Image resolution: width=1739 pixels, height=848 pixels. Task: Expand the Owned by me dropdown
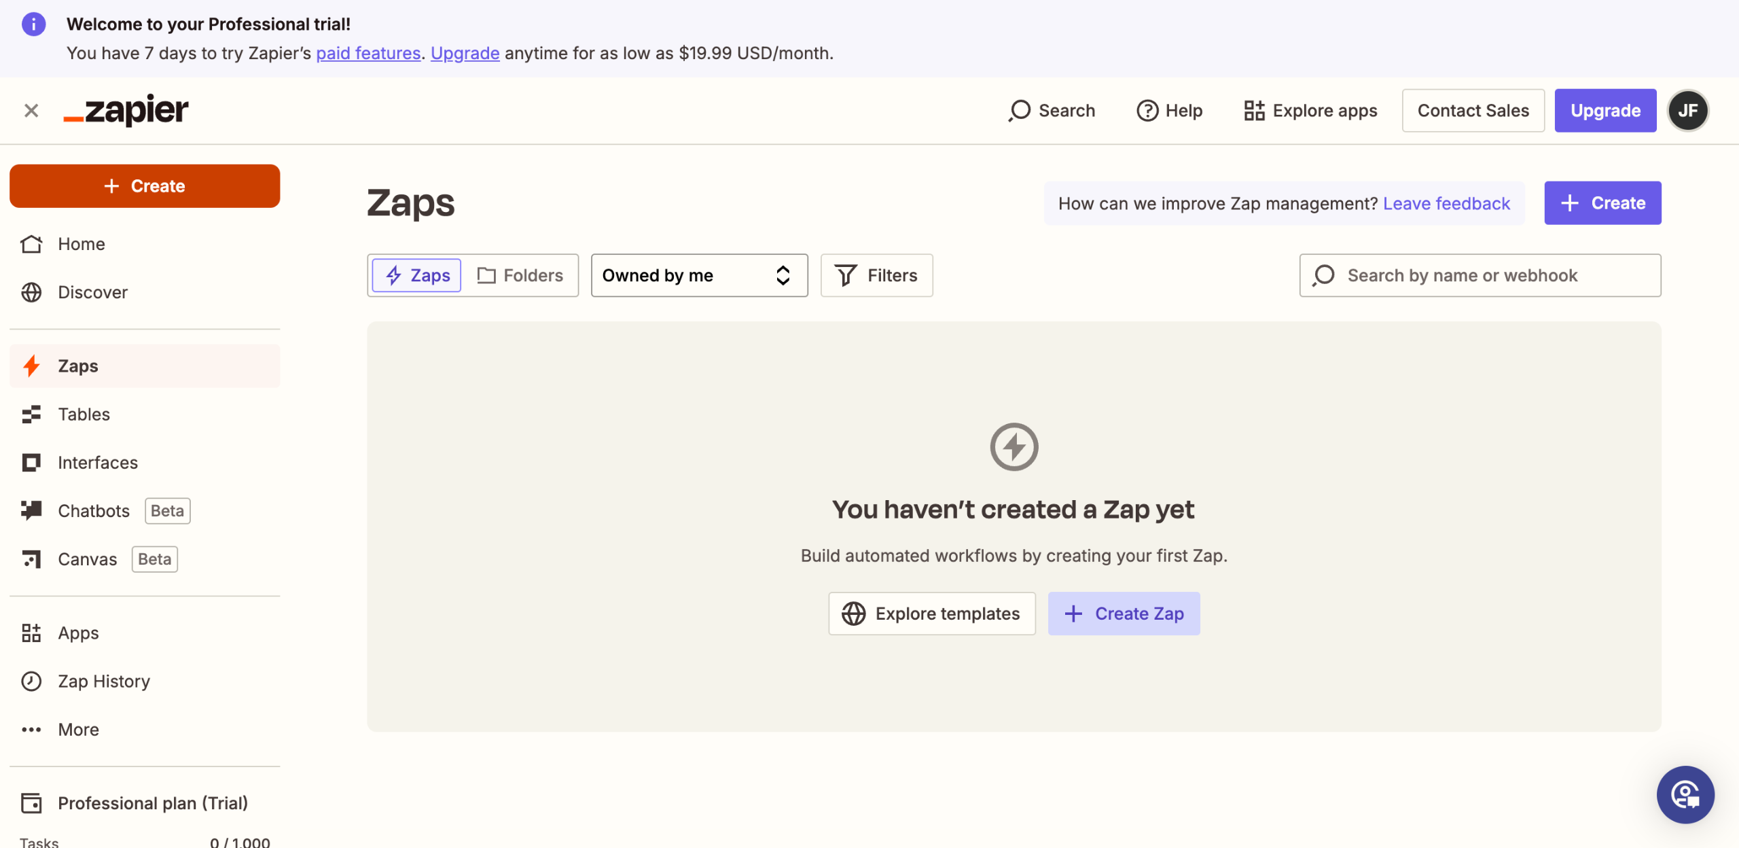(x=699, y=275)
